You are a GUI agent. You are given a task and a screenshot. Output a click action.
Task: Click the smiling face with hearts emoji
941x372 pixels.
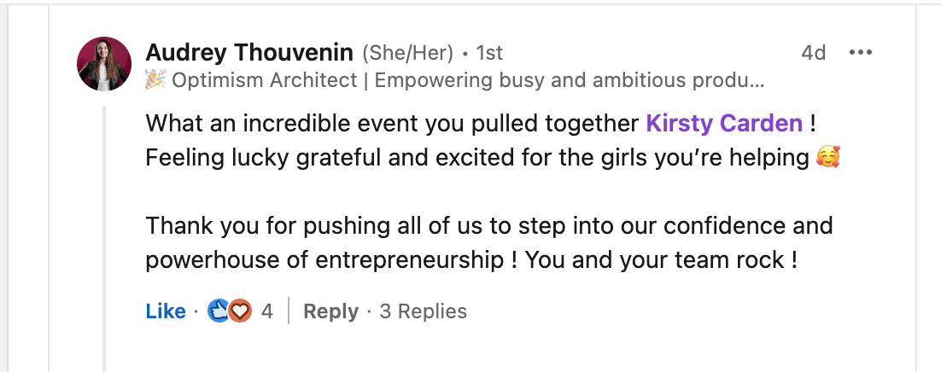(827, 158)
